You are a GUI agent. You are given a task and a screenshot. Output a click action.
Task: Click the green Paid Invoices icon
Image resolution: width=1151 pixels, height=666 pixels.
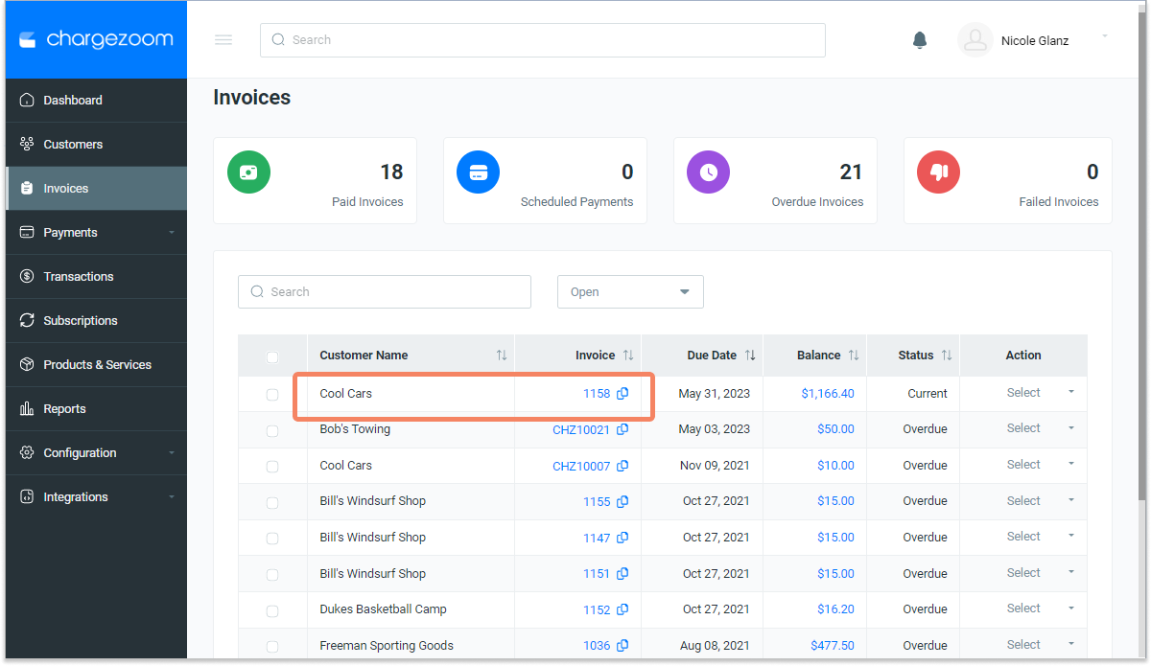[248, 172]
